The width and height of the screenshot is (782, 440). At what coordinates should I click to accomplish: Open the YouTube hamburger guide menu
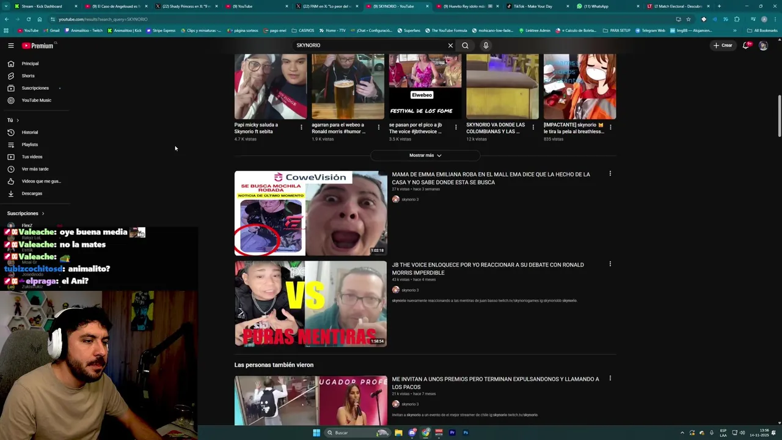(10, 45)
